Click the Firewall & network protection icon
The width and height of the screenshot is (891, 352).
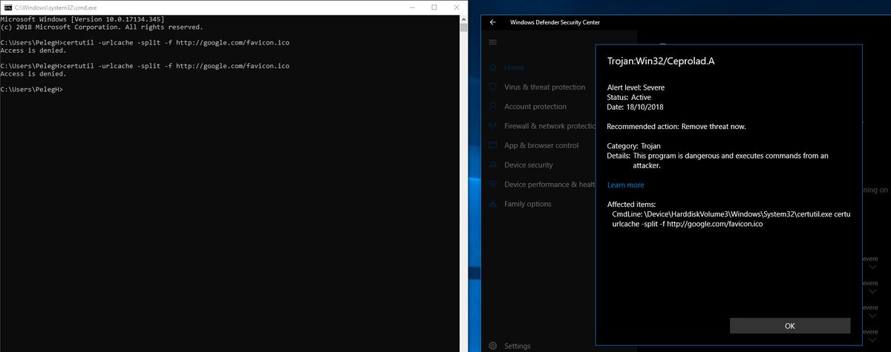[x=492, y=126]
